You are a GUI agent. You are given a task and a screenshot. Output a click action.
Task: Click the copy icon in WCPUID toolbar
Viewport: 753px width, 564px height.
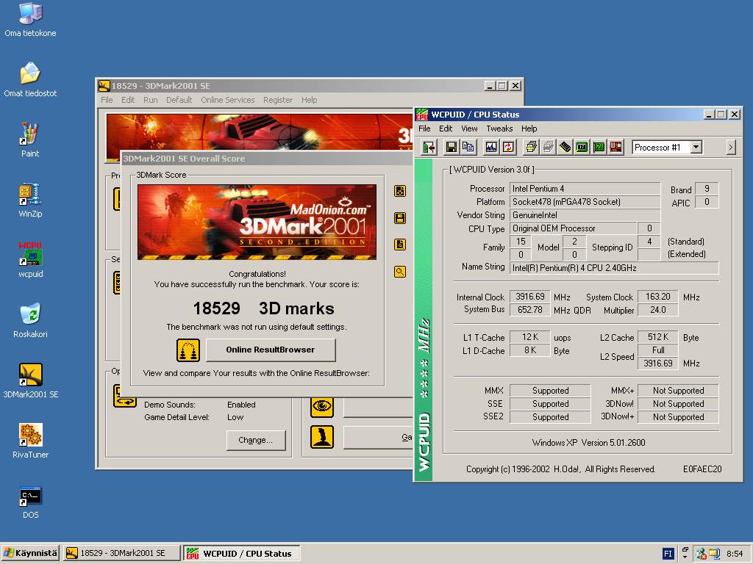(x=468, y=148)
